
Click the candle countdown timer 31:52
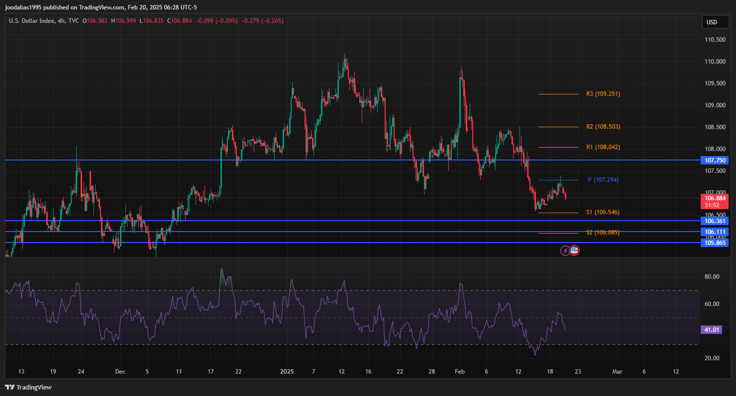[713, 205]
